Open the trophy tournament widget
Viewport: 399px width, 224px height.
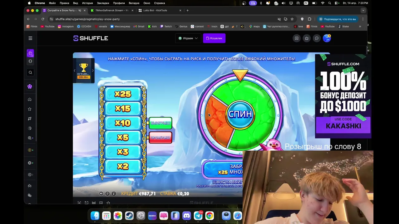point(84,71)
